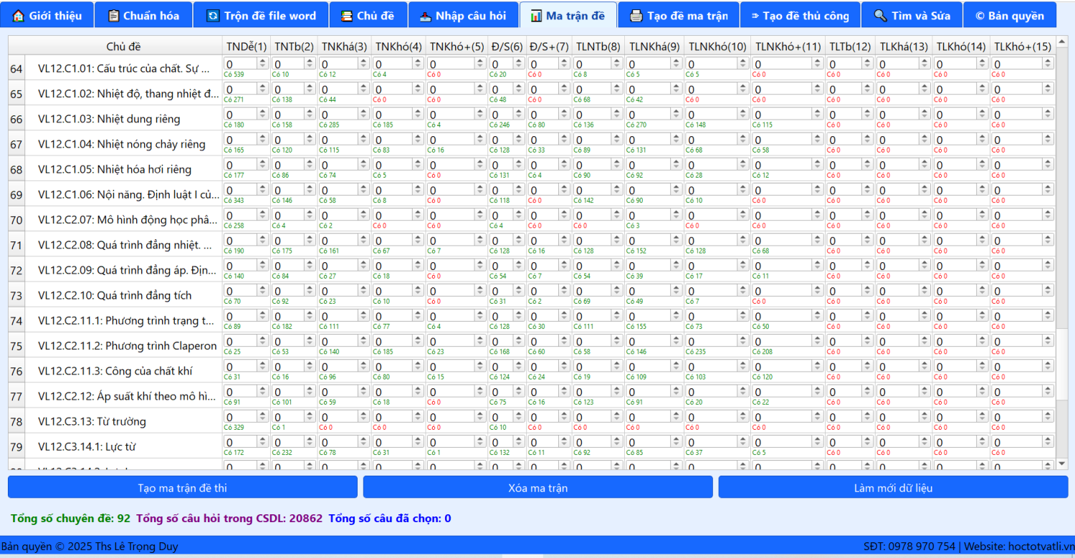
Task: Click the bar chart icon on Ma trận đề
Action: [536, 16]
